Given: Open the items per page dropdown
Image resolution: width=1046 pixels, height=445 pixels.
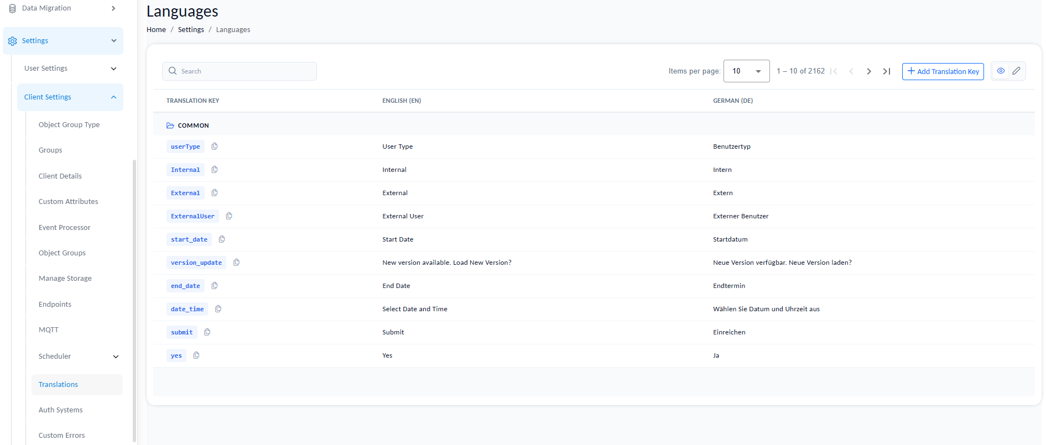Looking at the screenshot, I should (746, 71).
